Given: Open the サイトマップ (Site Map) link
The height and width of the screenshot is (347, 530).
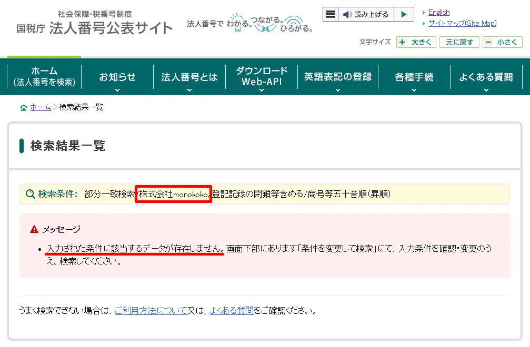Looking at the screenshot, I should click(x=462, y=23).
